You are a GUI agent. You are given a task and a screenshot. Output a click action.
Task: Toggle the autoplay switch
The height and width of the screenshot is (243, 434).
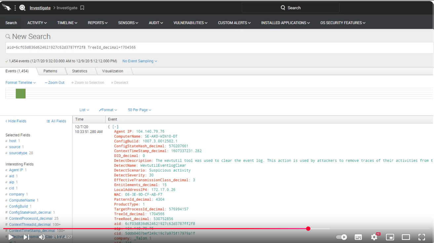[x=341, y=237]
